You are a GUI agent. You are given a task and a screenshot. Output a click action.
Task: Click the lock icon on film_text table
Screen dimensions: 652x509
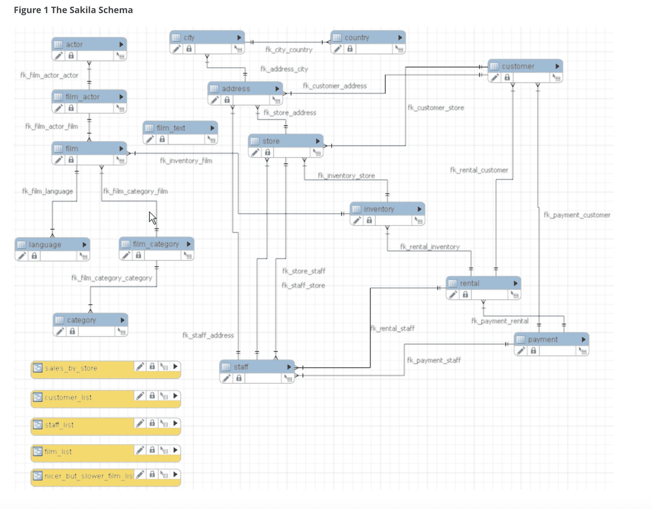tap(162, 139)
